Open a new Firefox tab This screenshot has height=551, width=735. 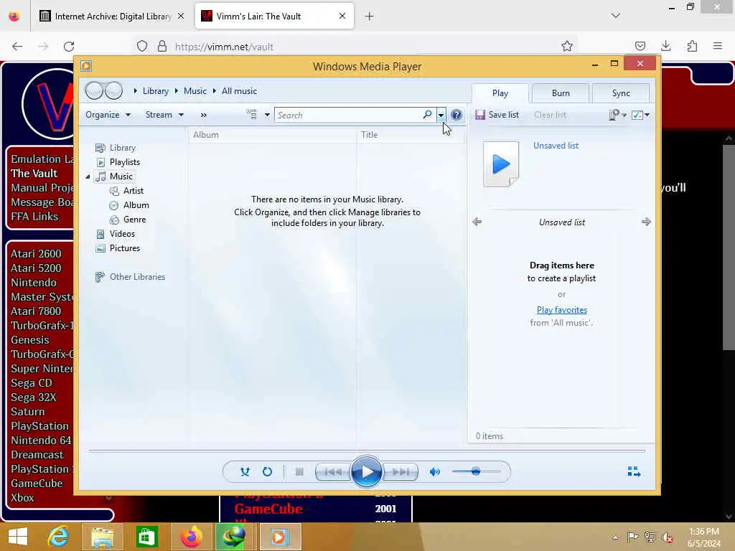click(x=369, y=17)
